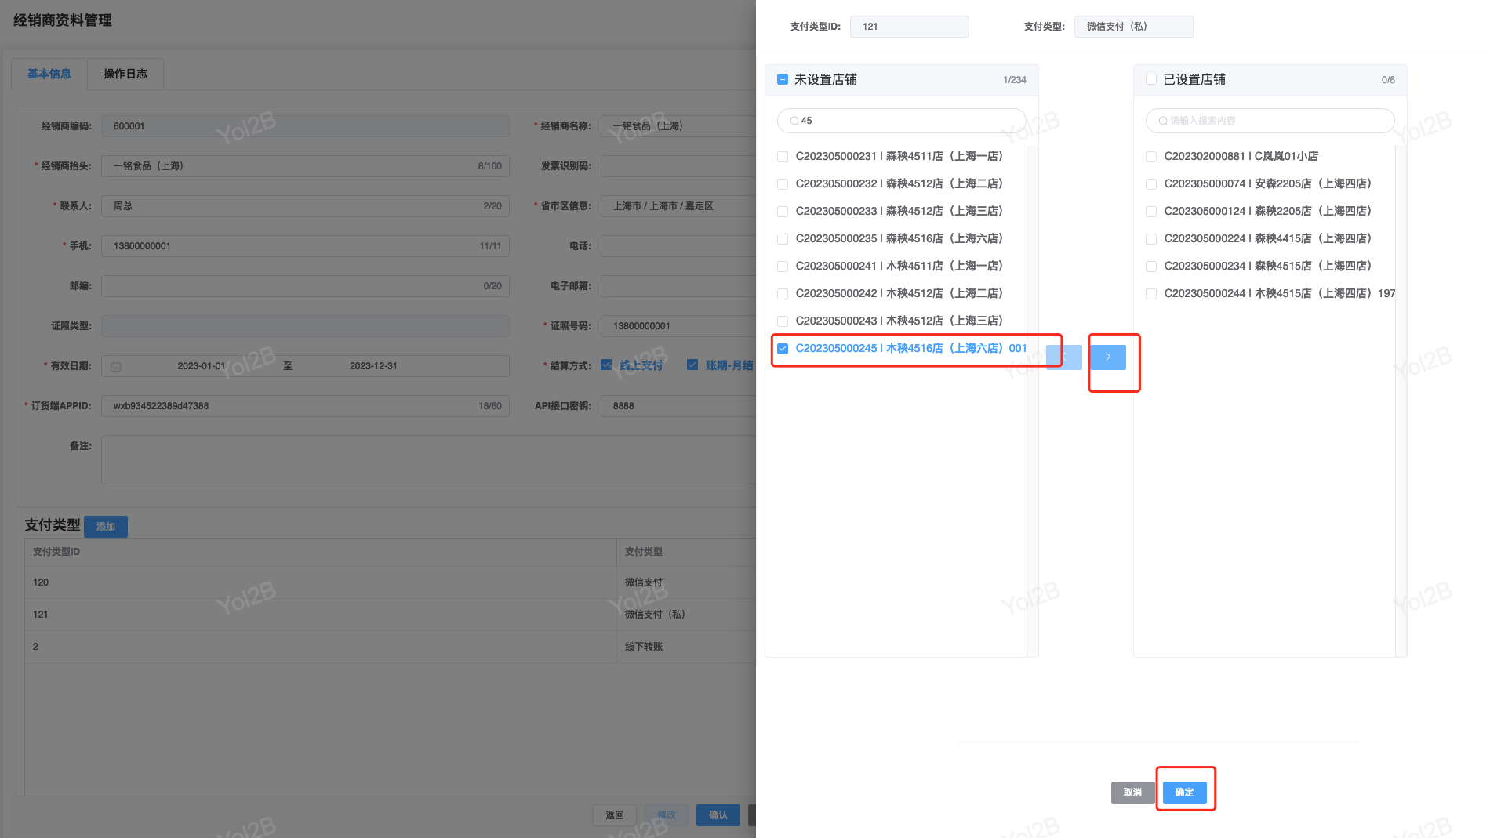Click 确认 button at page bottom
The width and height of the screenshot is (1490, 838).
click(x=718, y=815)
